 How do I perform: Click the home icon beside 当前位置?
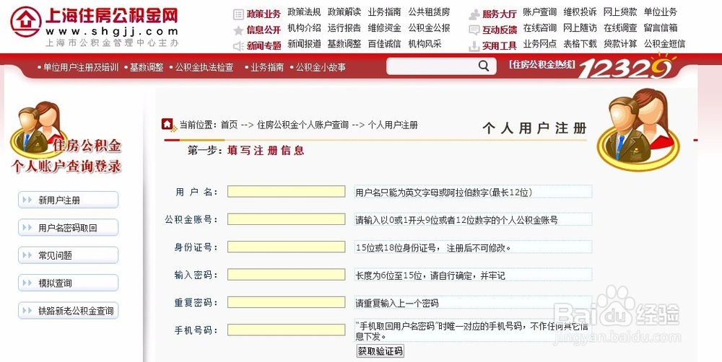pyautogui.click(x=169, y=125)
